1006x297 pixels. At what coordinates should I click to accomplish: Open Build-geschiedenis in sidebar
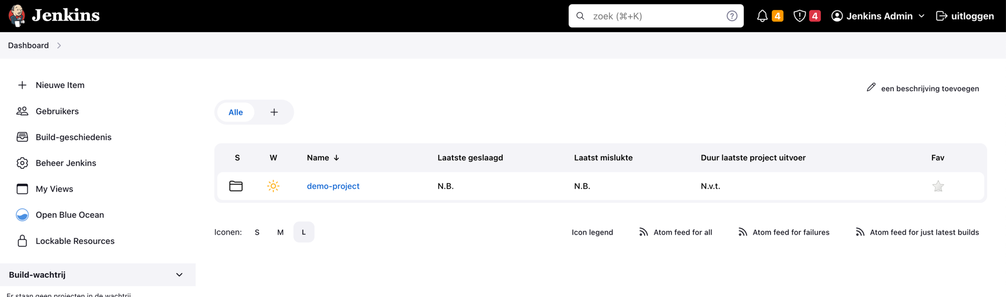(74, 137)
